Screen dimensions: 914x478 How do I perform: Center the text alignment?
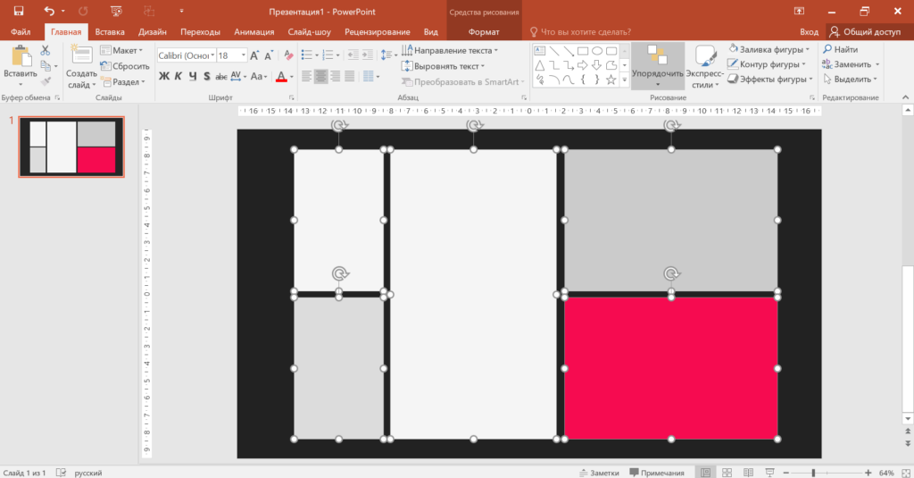tap(320, 76)
